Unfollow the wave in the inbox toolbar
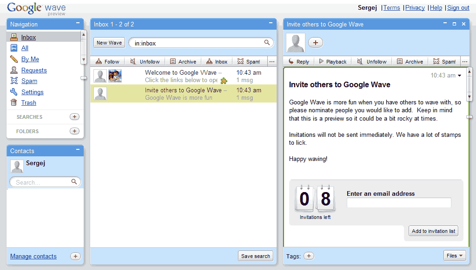The width and height of the screenshot is (476, 270). click(x=145, y=62)
